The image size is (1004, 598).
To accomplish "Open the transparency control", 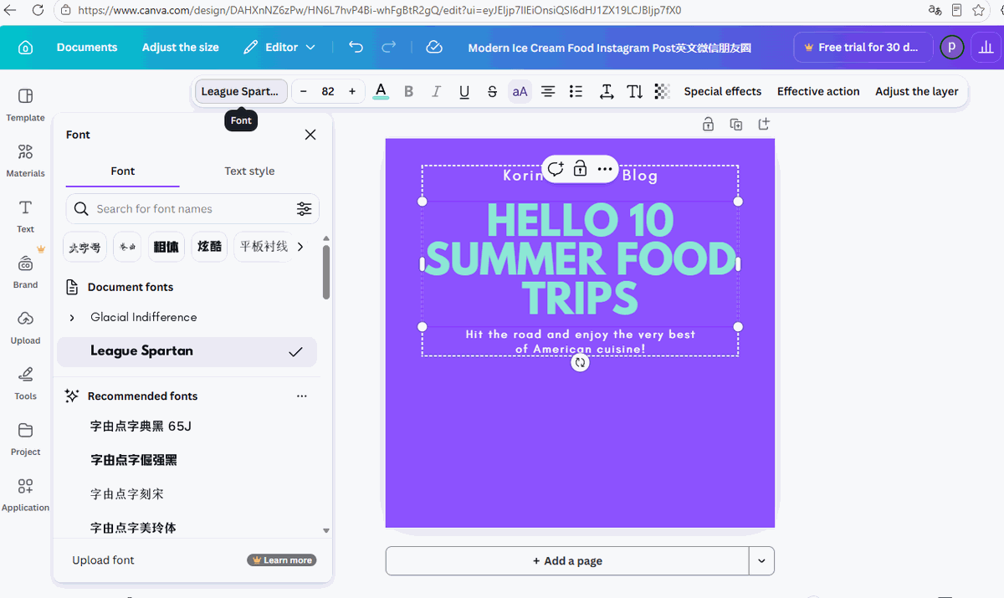I will coord(662,91).
